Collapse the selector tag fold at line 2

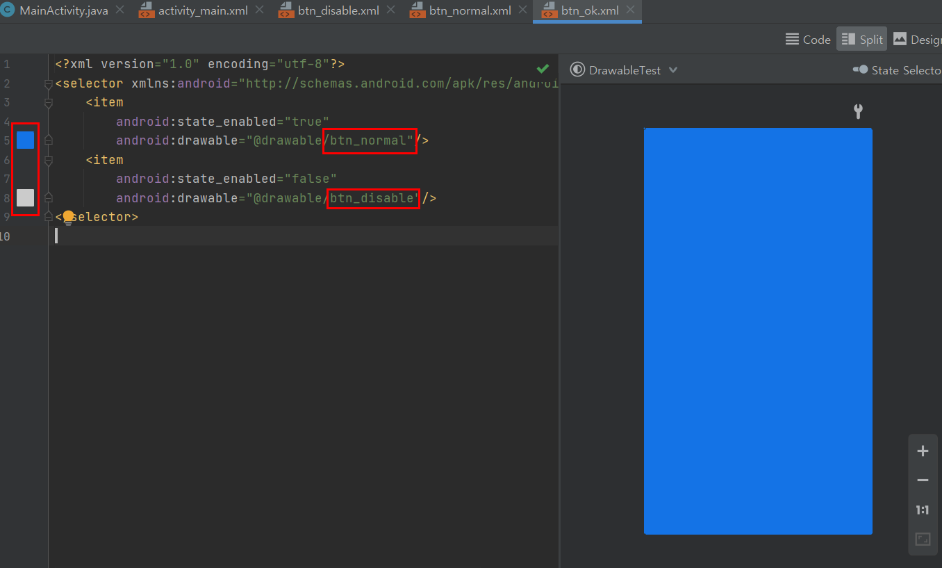click(49, 84)
